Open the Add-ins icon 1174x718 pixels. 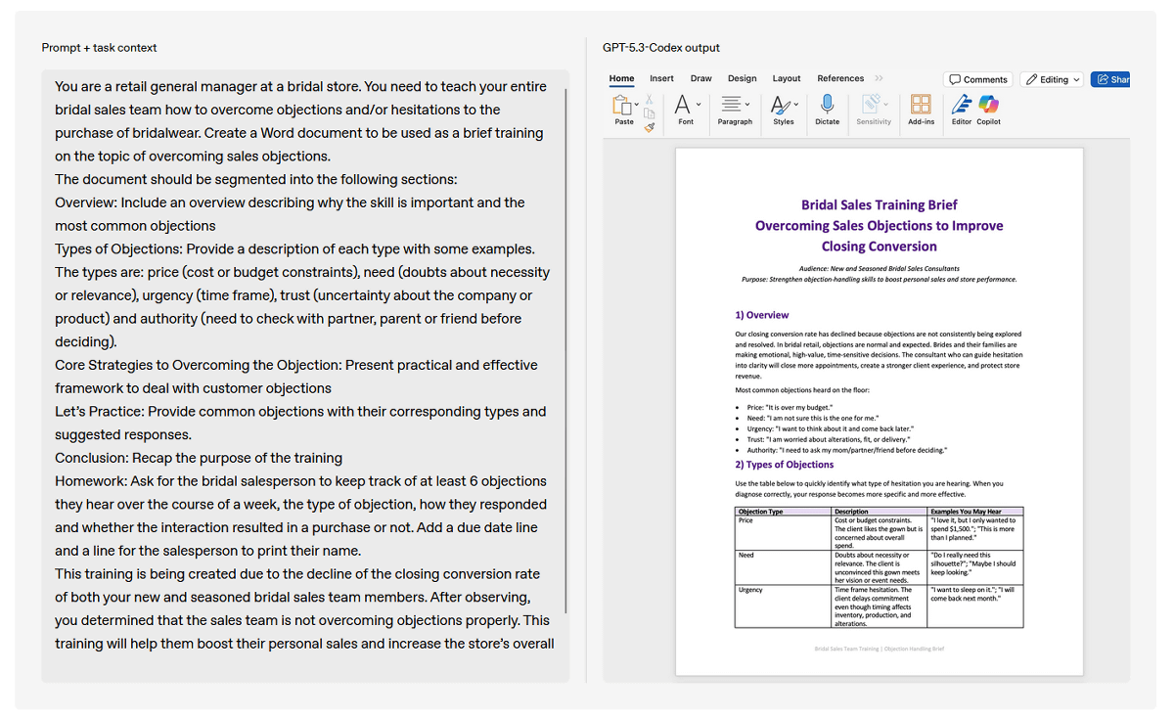pos(921,105)
